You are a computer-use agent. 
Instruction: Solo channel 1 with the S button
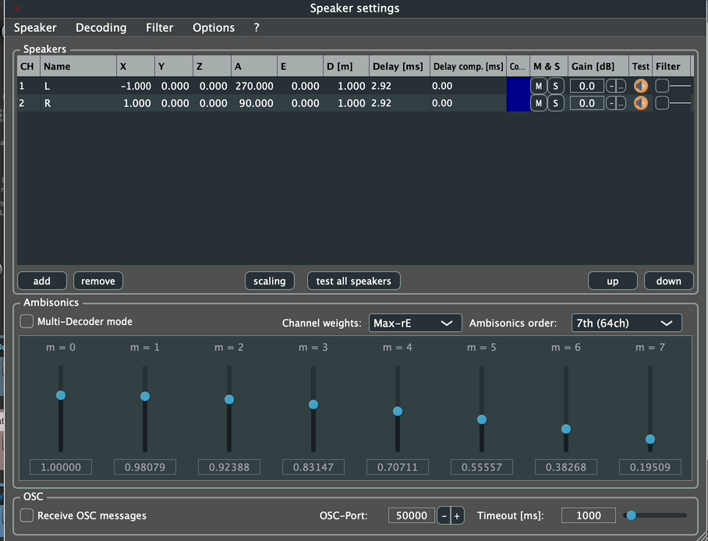click(x=555, y=86)
